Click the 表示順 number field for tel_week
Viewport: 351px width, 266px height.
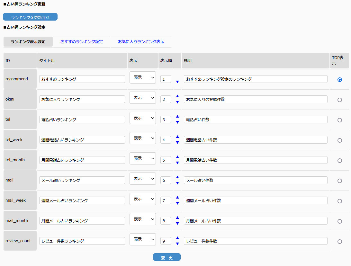(166, 140)
